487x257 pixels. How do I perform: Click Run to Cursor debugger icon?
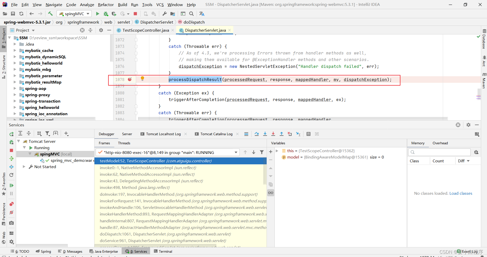[x=298, y=134]
